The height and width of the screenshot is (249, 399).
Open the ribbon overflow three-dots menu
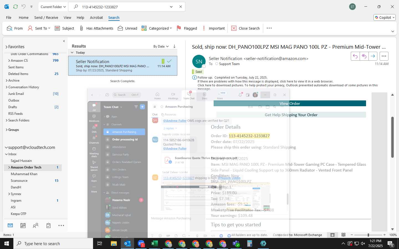click(269, 28)
